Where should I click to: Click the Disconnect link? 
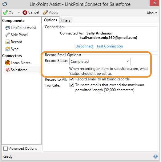click(x=84, y=46)
